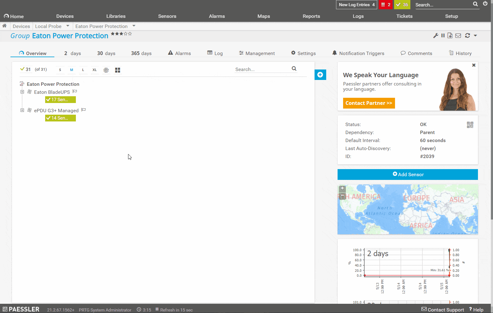The height and width of the screenshot is (313, 493).
Task: Open the 17 Sensors status badge
Action: tap(61, 100)
